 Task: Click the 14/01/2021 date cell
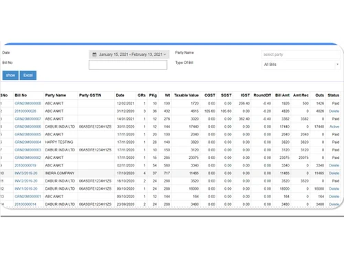pyautogui.click(x=126, y=119)
